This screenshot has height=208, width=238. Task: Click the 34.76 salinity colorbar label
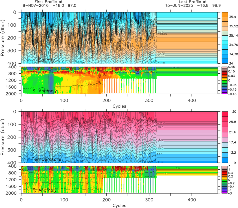pyautogui.click(x=234, y=45)
